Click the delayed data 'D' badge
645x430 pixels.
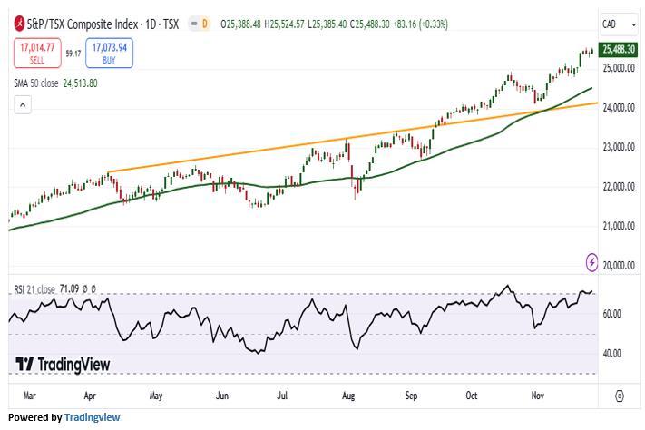click(204, 23)
